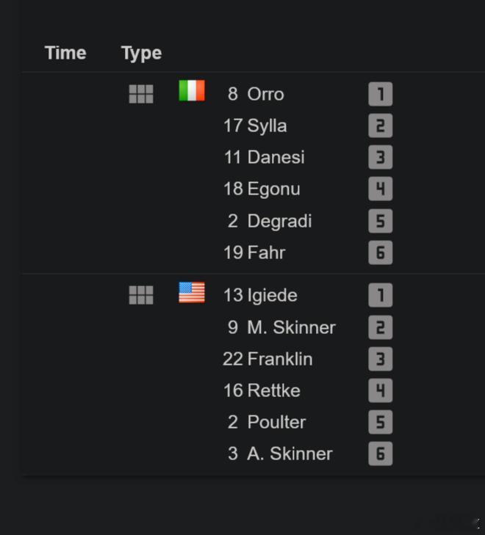485x535 pixels.
Task: Click the USA lineup grid icon
Action: point(141,295)
